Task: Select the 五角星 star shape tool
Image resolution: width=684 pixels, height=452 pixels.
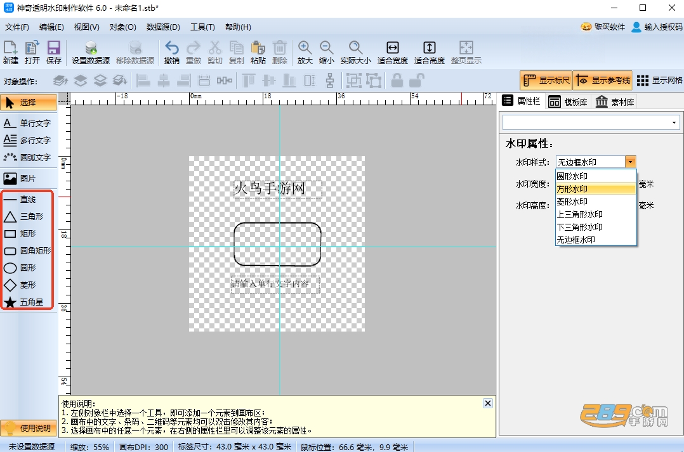Action: 26,302
